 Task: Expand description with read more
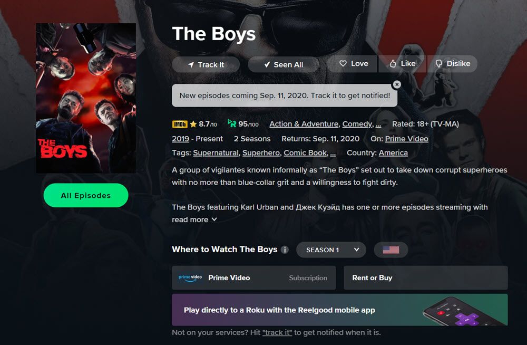click(x=194, y=220)
